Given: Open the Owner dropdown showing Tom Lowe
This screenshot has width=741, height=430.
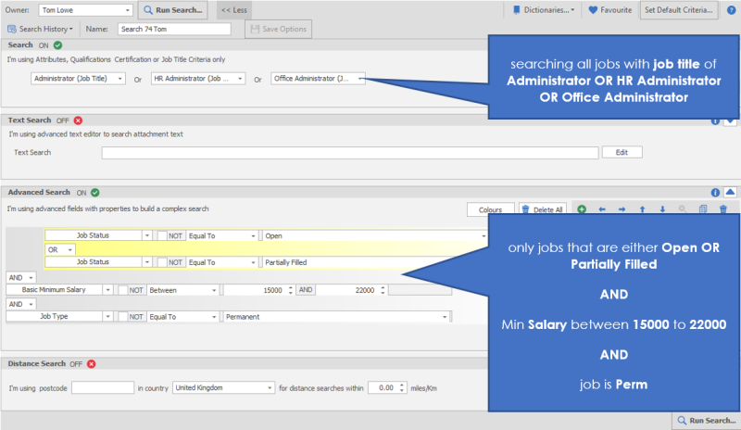Looking at the screenshot, I should 125,10.
